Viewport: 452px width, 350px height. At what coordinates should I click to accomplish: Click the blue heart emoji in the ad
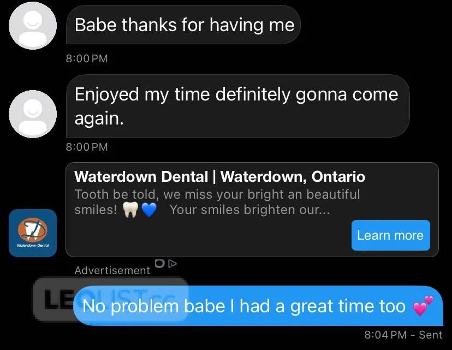(149, 210)
